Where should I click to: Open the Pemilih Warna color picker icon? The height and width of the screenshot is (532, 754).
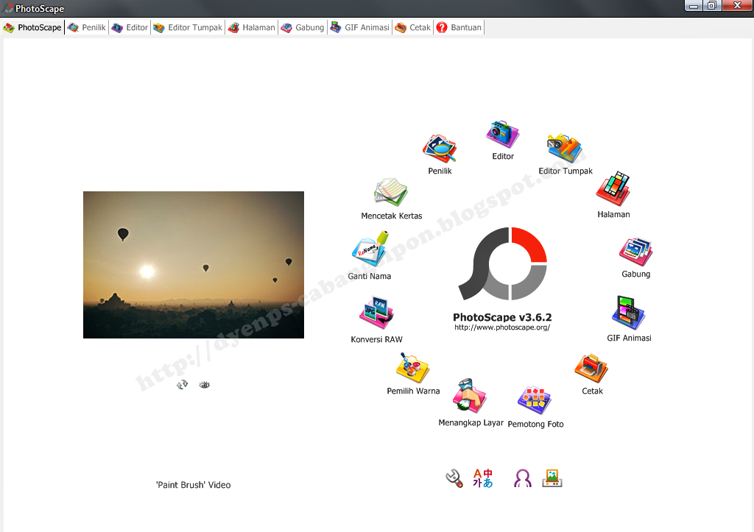pyautogui.click(x=412, y=368)
